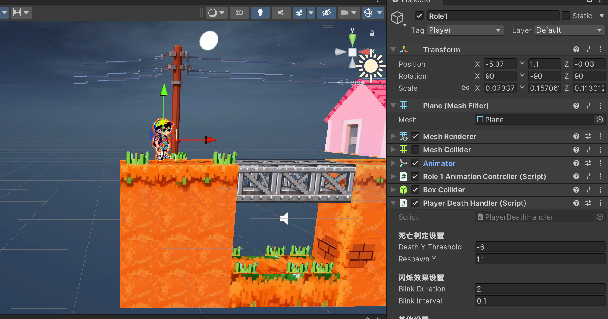The image size is (608, 319).
Task: Click the Animator component title
Action: [439, 163]
